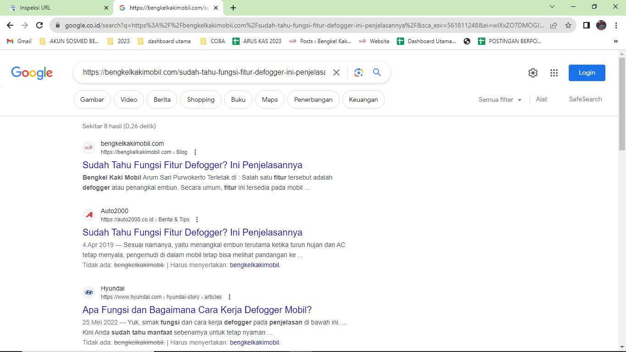Reload the page with refresh icon

pyautogui.click(x=39, y=25)
